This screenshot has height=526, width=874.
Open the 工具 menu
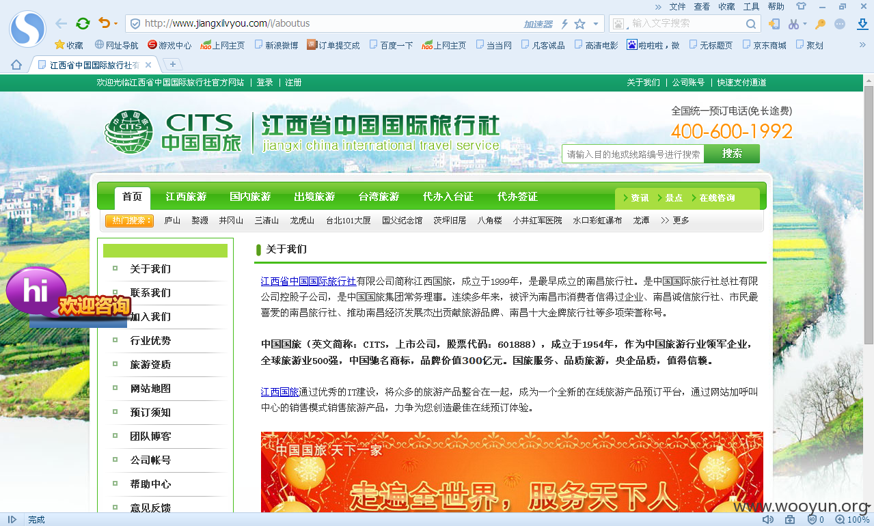[751, 6]
